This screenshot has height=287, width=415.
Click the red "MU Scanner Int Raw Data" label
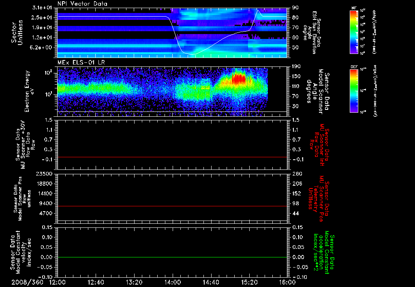tap(319, 145)
